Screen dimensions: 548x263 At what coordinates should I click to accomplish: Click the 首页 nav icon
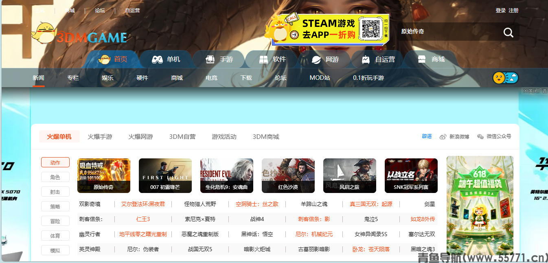point(105,59)
